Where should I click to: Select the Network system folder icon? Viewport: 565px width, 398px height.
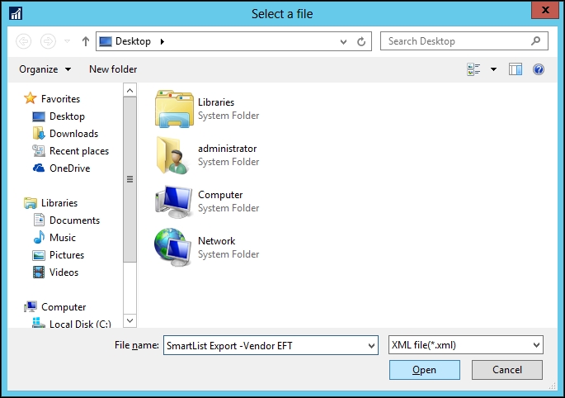[x=173, y=248]
